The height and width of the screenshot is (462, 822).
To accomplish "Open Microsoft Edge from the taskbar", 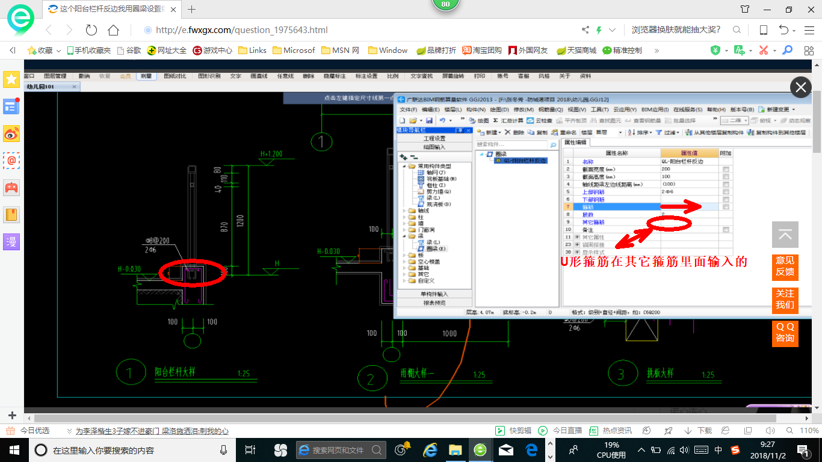I will click(532, 450).
